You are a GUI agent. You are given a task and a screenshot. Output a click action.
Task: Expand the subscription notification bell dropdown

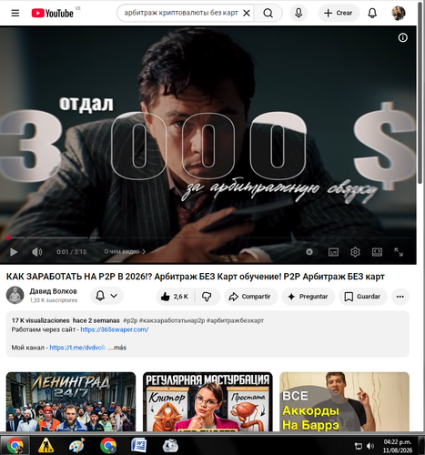coord(106,296)
